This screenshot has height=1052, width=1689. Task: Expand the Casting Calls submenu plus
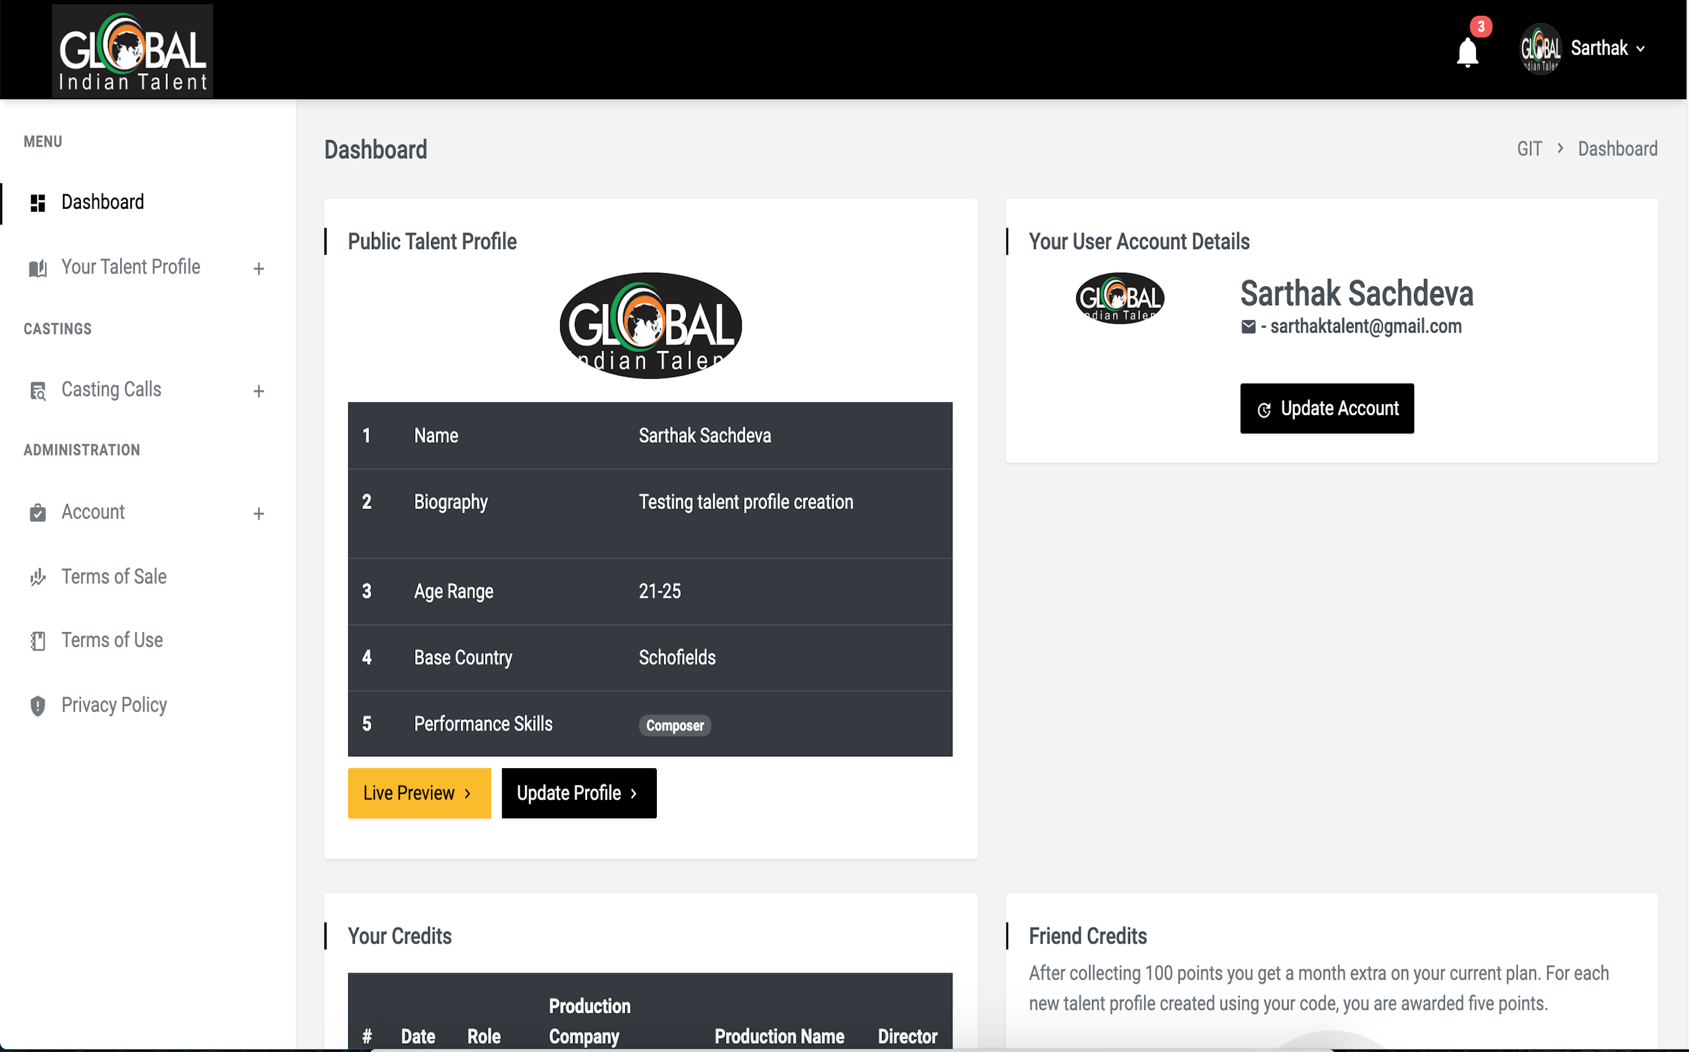259,391
